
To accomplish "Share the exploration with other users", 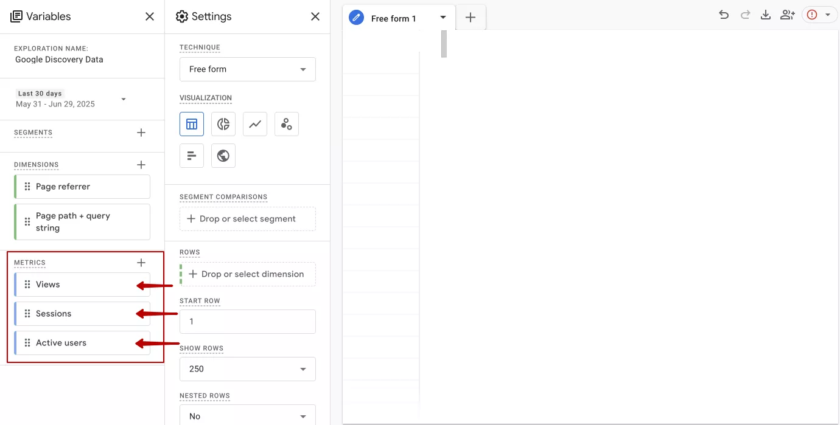I will 787,15.
